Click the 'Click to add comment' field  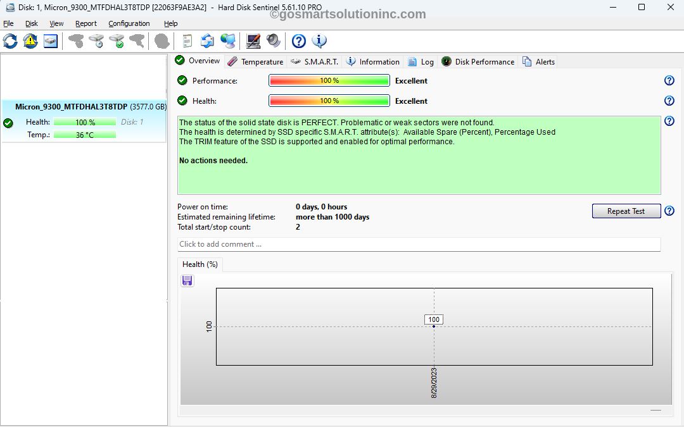click(419, 244)
